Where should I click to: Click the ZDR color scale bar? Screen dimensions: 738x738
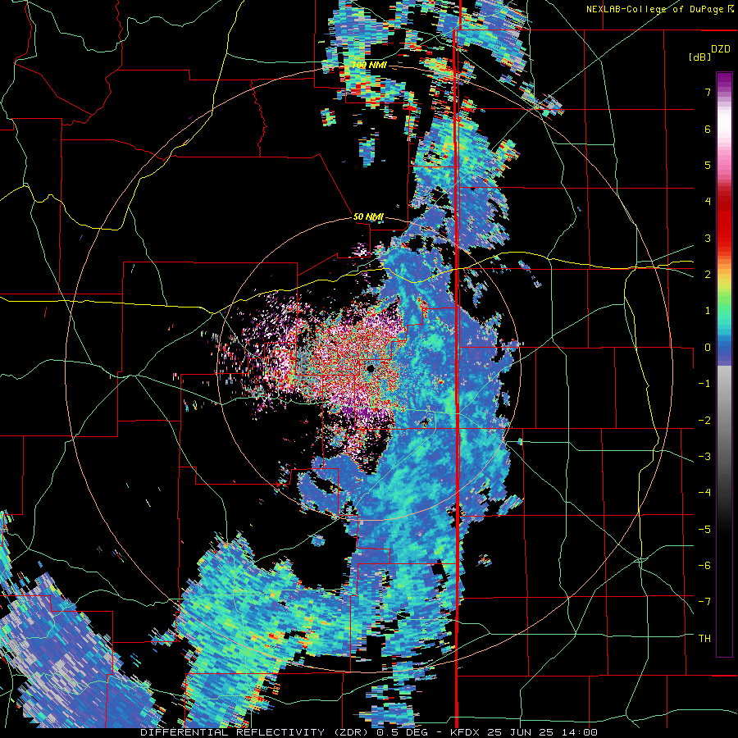click(x=724, y=364)
